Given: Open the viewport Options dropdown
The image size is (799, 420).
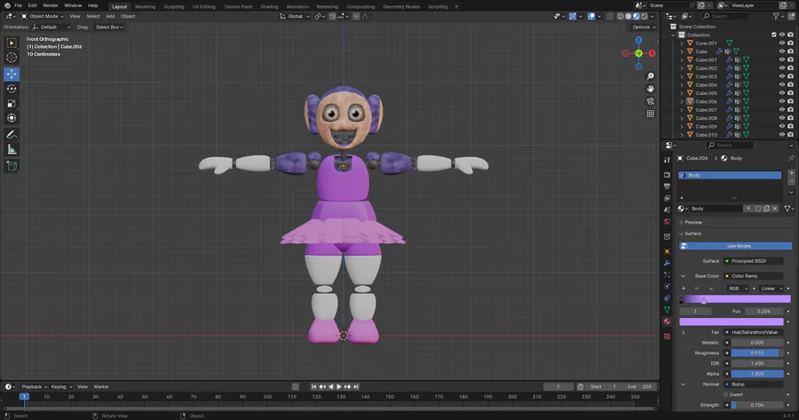Looking at the screenshot, I should coord(644,27).
